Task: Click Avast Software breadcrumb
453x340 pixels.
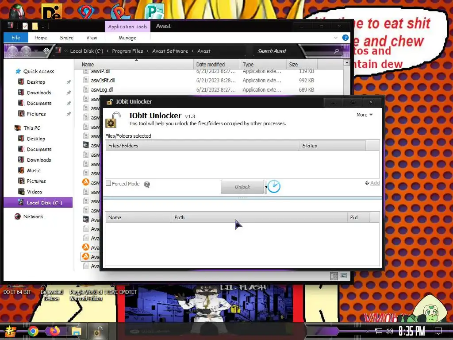Action: (x=170, y=51)
